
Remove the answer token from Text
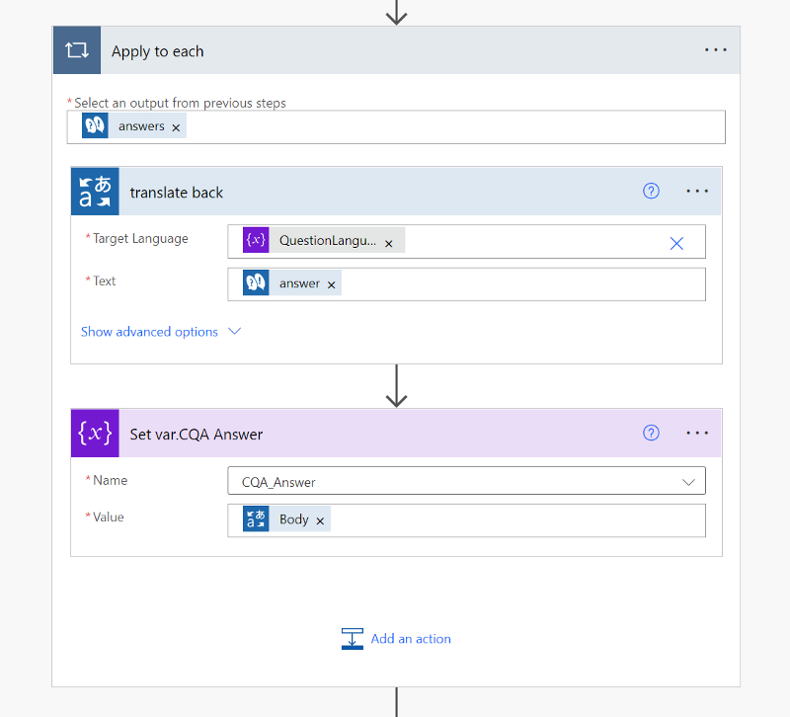pos(331,285)
